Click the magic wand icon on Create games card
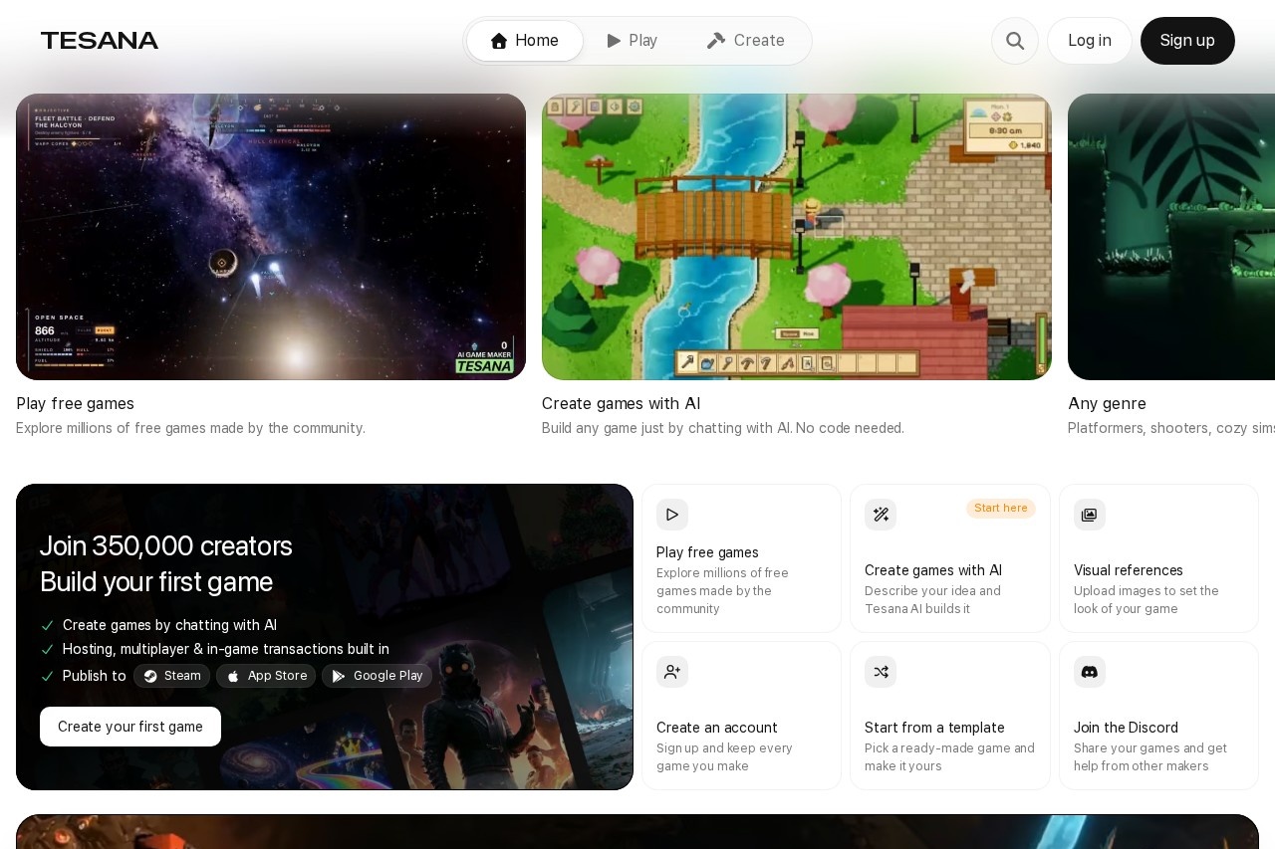1275x849 pixels. [881, 515]
